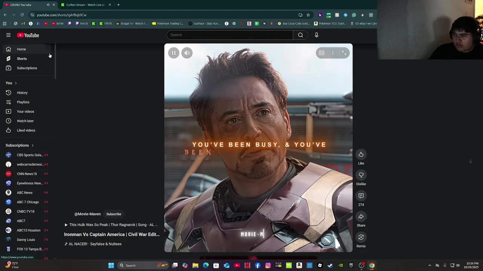Remix this Short

(x=361, y=237)
